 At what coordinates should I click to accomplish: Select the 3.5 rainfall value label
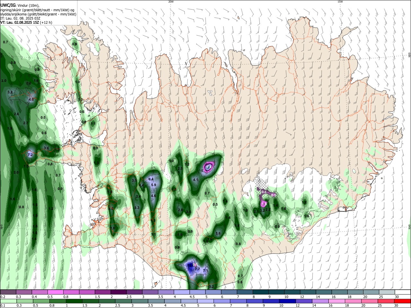pyautogui.click(x=135, y=180)
